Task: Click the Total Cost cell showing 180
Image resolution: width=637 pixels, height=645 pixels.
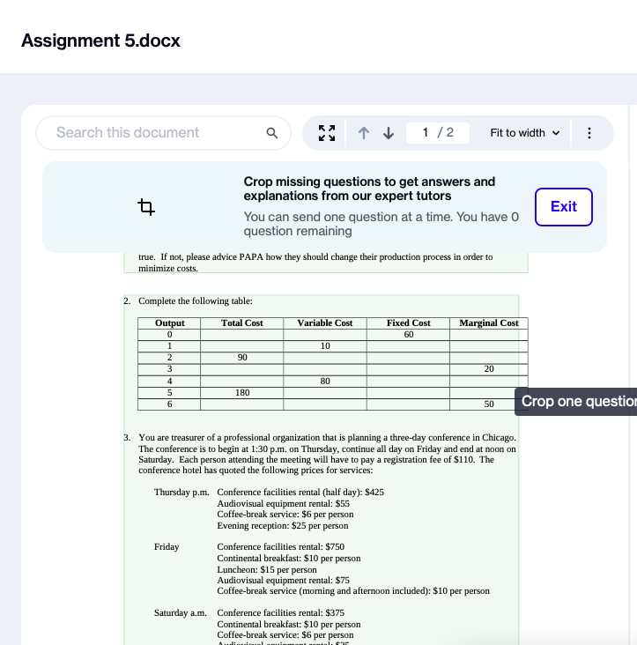Action: click(x=241, y=392)
